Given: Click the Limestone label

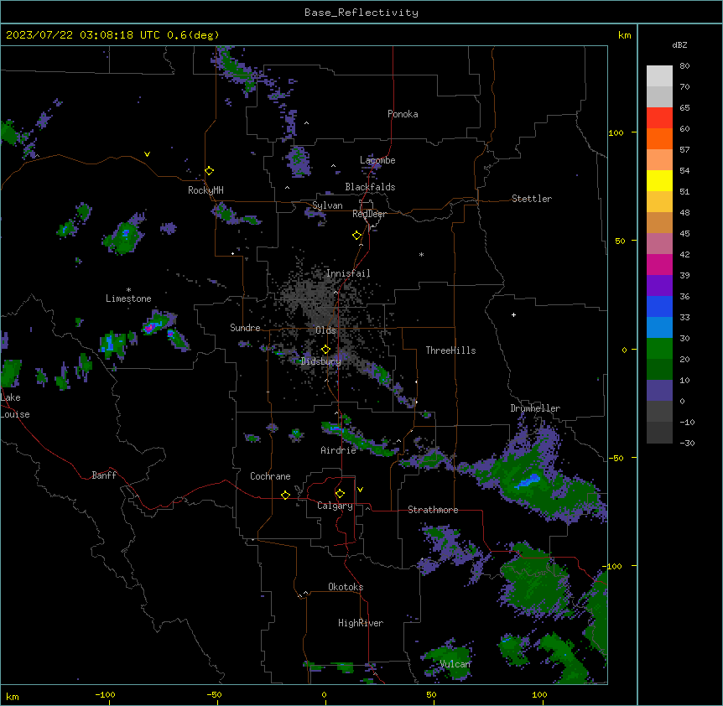Looking at the screenshot, I should pyautogui.click(x=128, y=298).
